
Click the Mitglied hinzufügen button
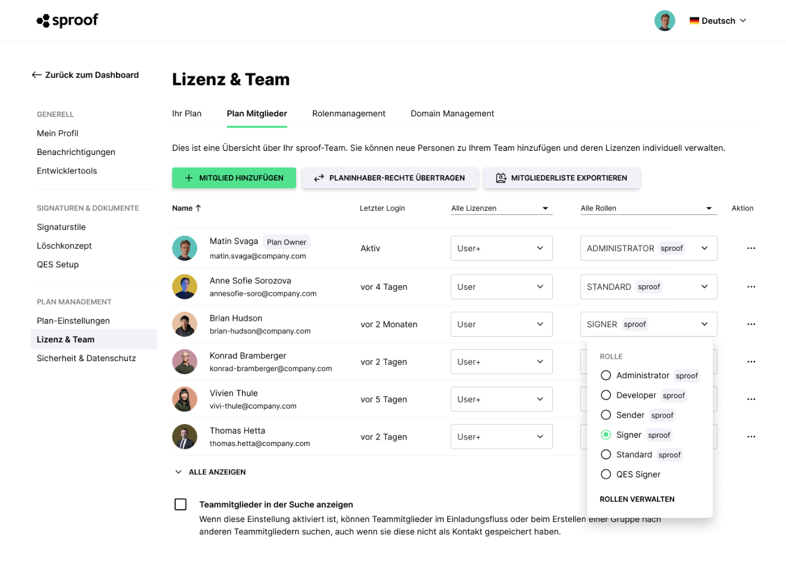point(234,178)
